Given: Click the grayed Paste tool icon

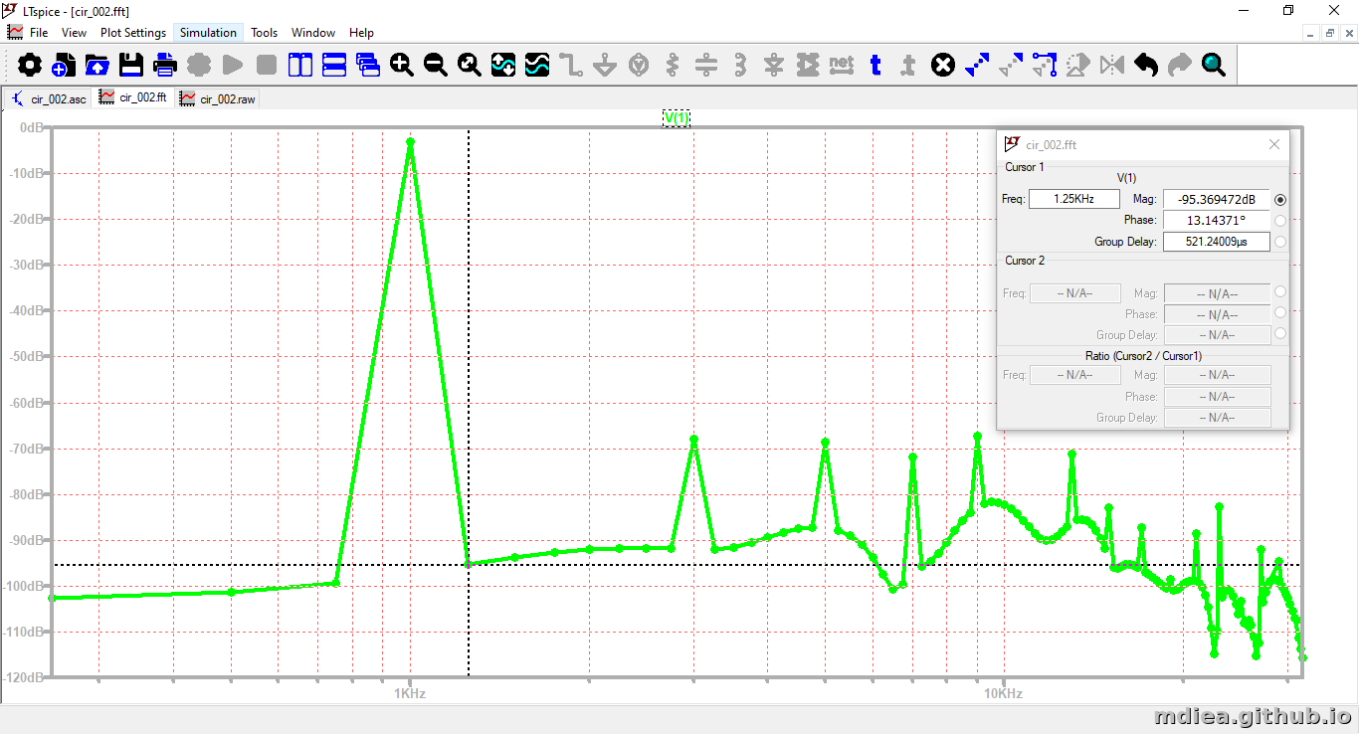Looking at the screenshot, I should (1011, 66).
